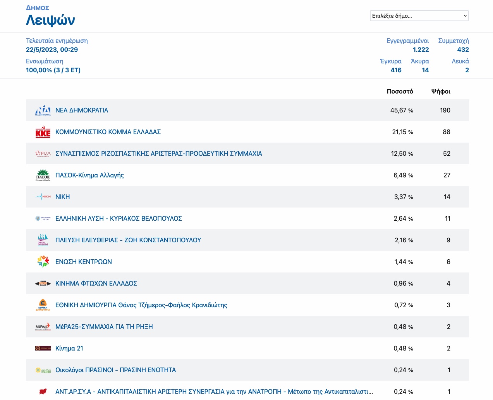The height and width of the screenshot is (400, 493).
Task: Click the '100,00% (3 / 3 ET)' value
Action: click(53, 70)
